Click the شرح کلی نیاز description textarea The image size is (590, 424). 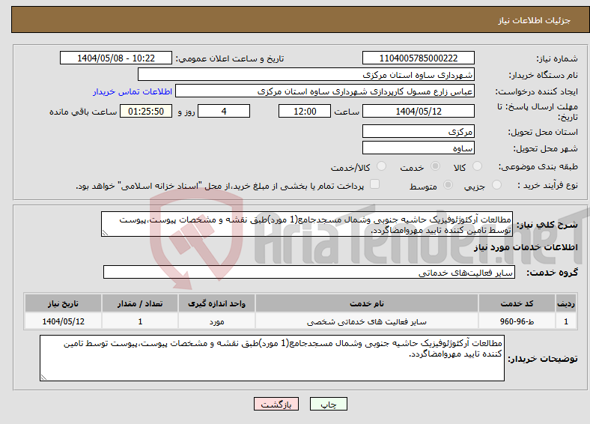[307, 224]
